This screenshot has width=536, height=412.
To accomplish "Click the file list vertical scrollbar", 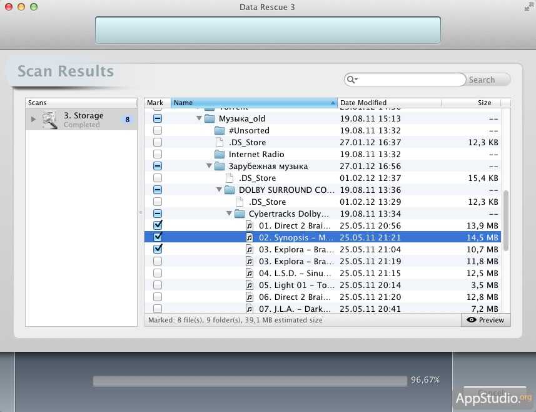I will (x=505, y=219).
